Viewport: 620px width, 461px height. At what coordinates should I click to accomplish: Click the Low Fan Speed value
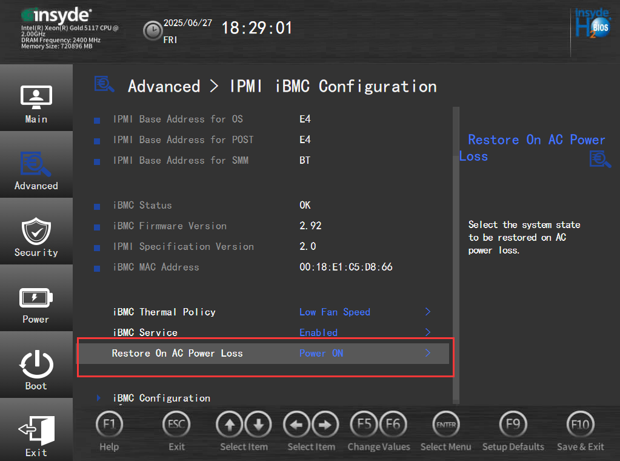[335, 312]
